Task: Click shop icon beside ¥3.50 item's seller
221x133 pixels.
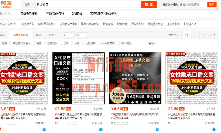Action: [169, 123]
